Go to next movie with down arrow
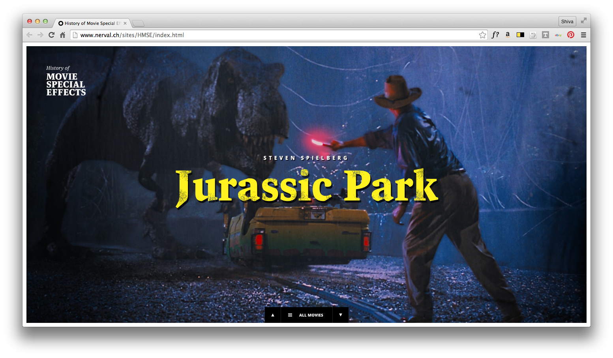 (x=341, y=315)
